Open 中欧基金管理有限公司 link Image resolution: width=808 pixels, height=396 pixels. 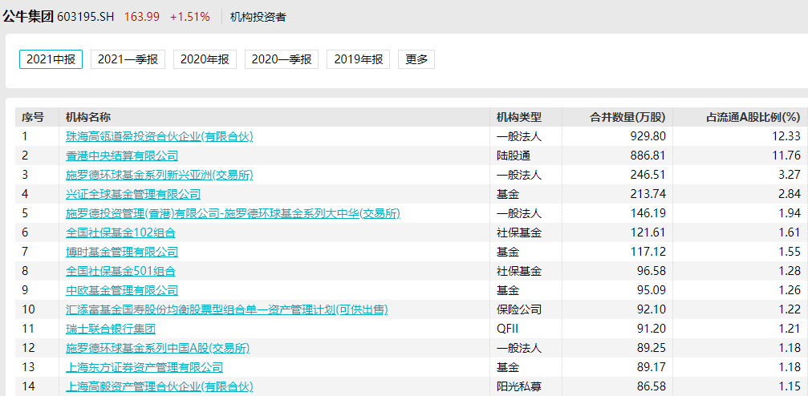coord(122,290)
